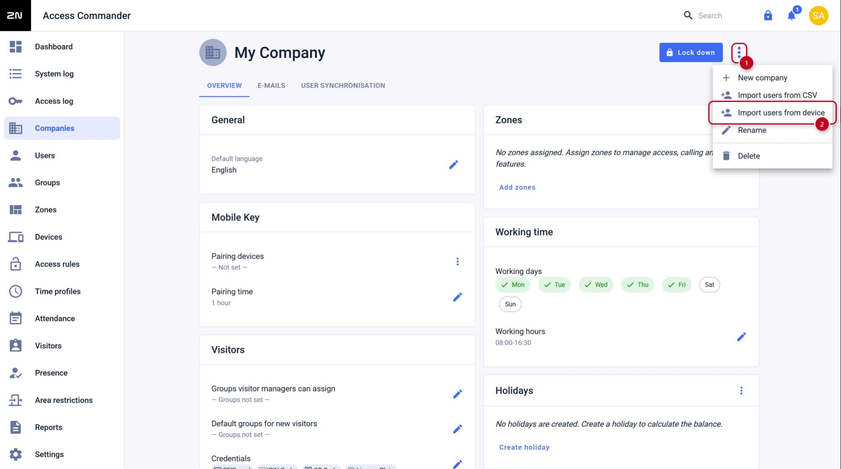The width and height of the screenshot is (841, 469).
Task: Select the OVERVIEW tab
Action: pyautogui.click(x=224, y=86)
